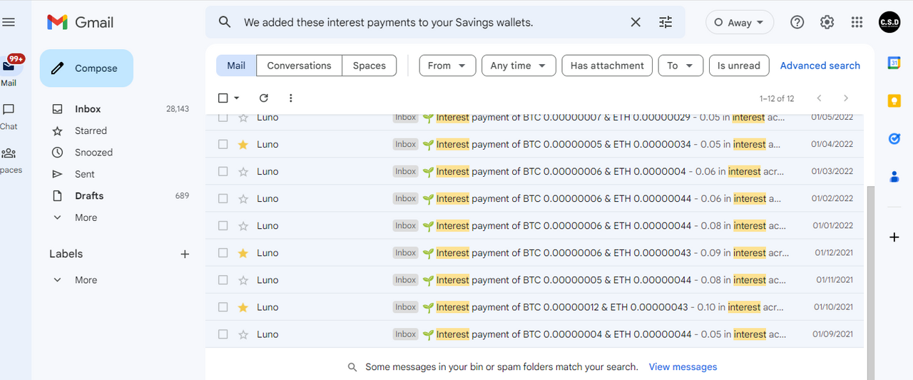The image size is (913, 380).
Task: Click the search magnifier icon
Action: click(x=225, y=22)
